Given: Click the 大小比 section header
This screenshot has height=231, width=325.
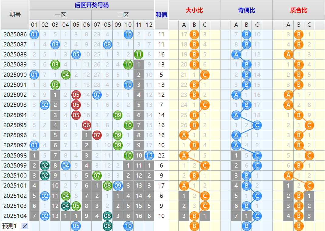Looking at the screenshot, I should click(194, 10).
